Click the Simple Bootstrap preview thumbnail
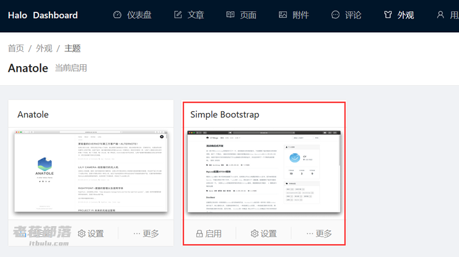Viewport: 459px width, 257px height. (x=264, y=172)
